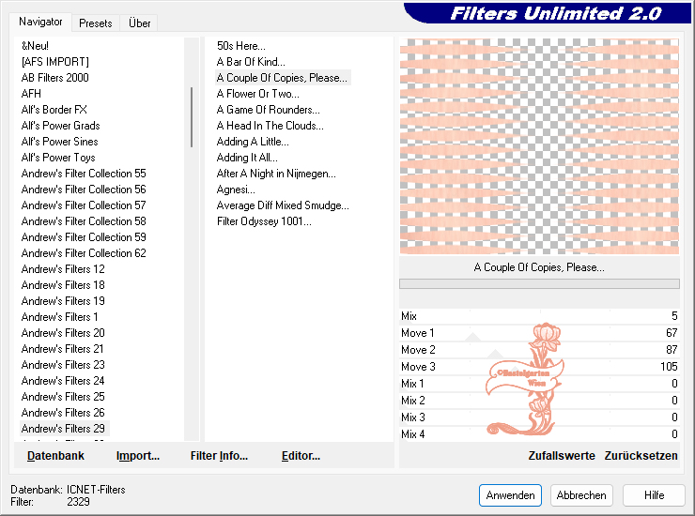Select Andrew's Filters 29

[x=63, y=429]
